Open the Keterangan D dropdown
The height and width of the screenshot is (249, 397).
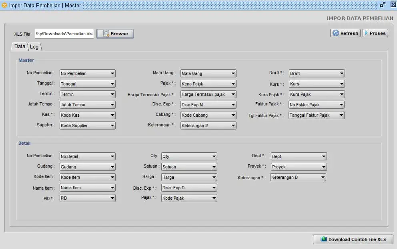click(298, 177)
